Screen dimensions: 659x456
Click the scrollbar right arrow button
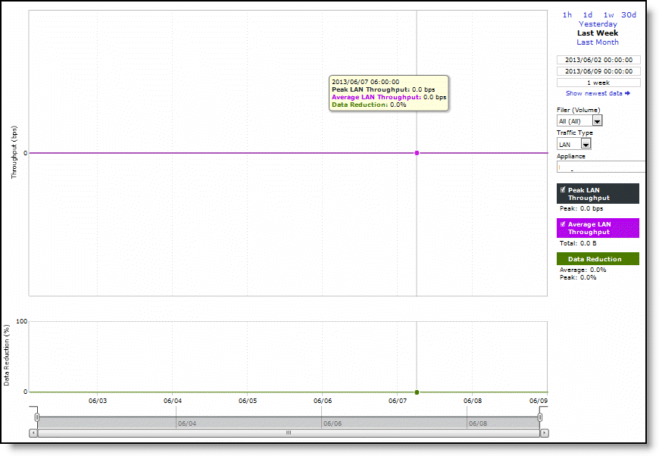(544, 433)
